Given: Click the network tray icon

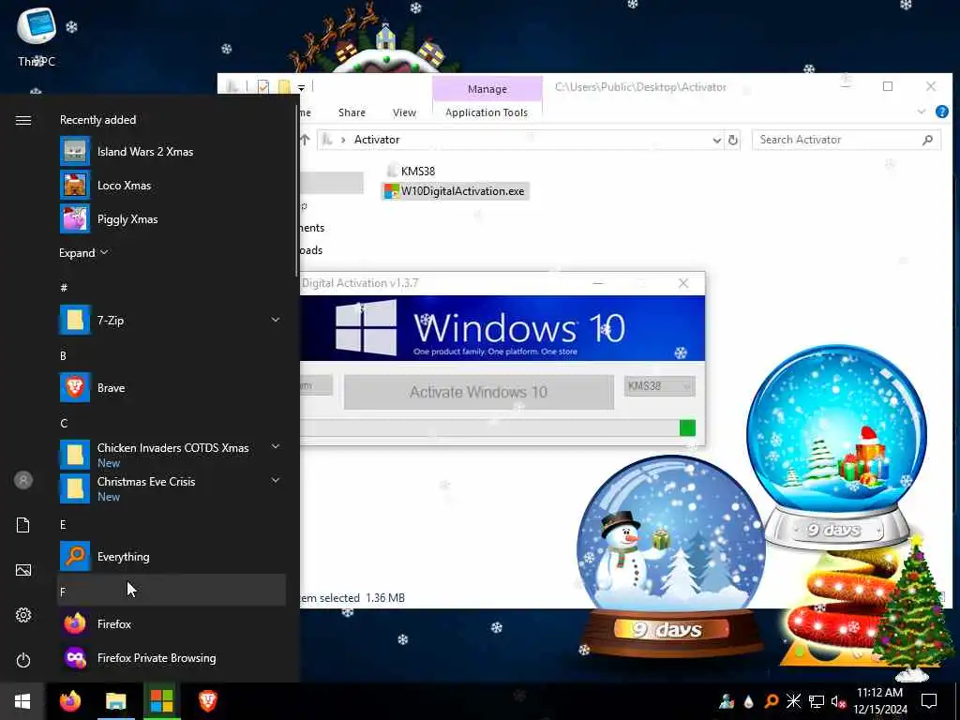Looking at the screenshot, I should point(817,701).
